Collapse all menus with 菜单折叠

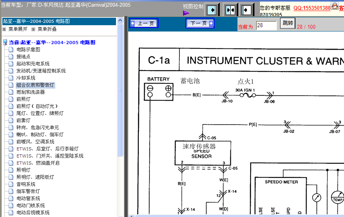pyautogui.click(x=44, y=29)
